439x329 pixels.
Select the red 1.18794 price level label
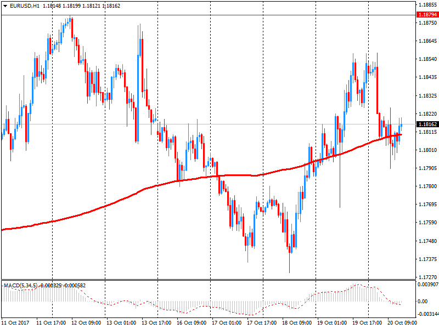tap(427, 14)
